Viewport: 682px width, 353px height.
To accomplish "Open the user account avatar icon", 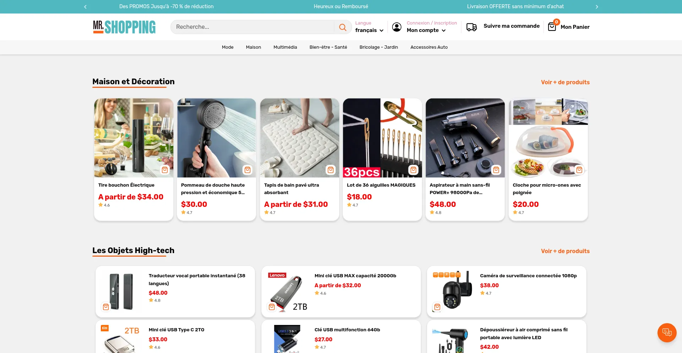I will point(397,27).
